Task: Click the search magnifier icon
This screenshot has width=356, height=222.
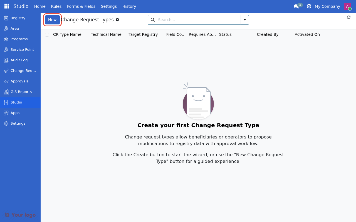Action: pyautogui.click(x=153, y=20)
